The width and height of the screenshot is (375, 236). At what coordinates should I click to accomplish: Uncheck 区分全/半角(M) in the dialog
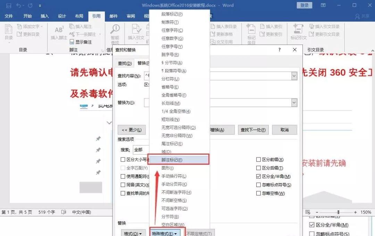pyautogui.click(x=258, y=177)
